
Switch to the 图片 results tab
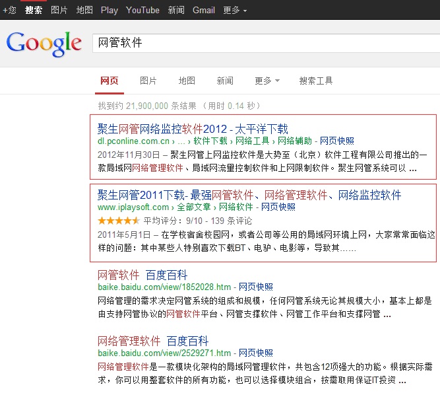pyautogui.click(x=148, y=81)
